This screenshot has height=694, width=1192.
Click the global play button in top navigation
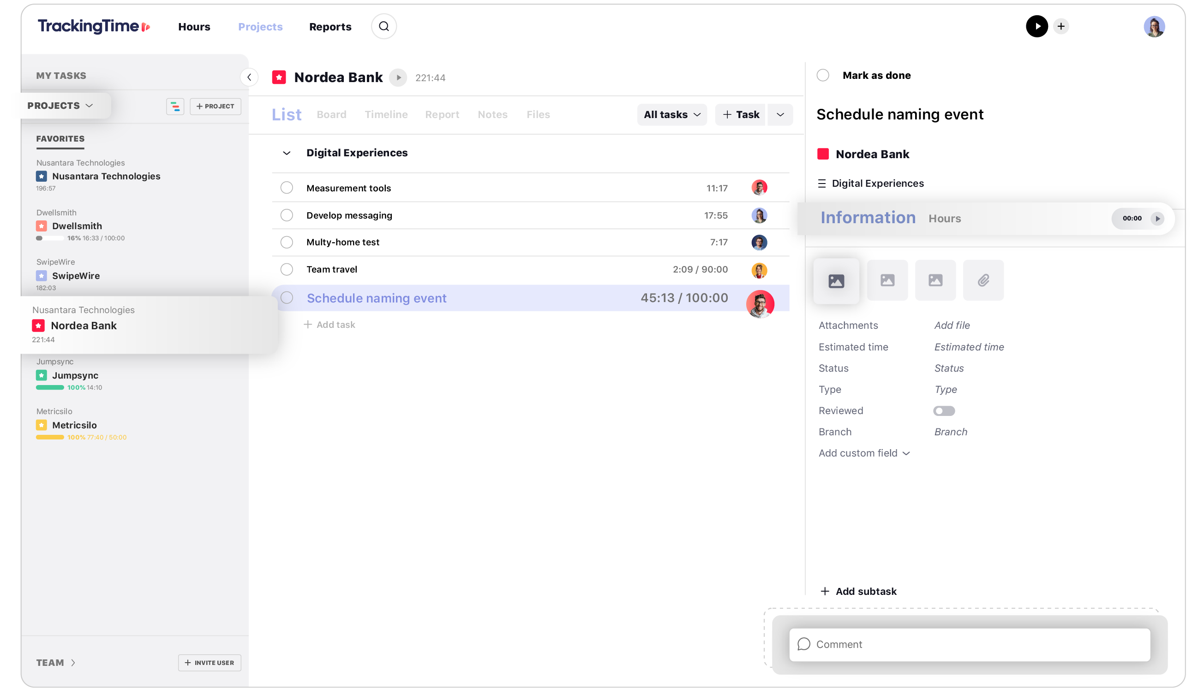(1036, 26)
